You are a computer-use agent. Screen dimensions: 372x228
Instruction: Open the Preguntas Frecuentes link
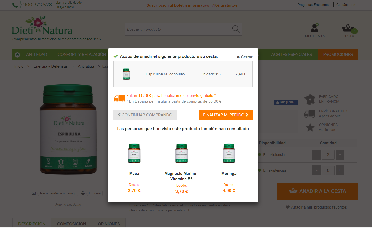point(314,5)
